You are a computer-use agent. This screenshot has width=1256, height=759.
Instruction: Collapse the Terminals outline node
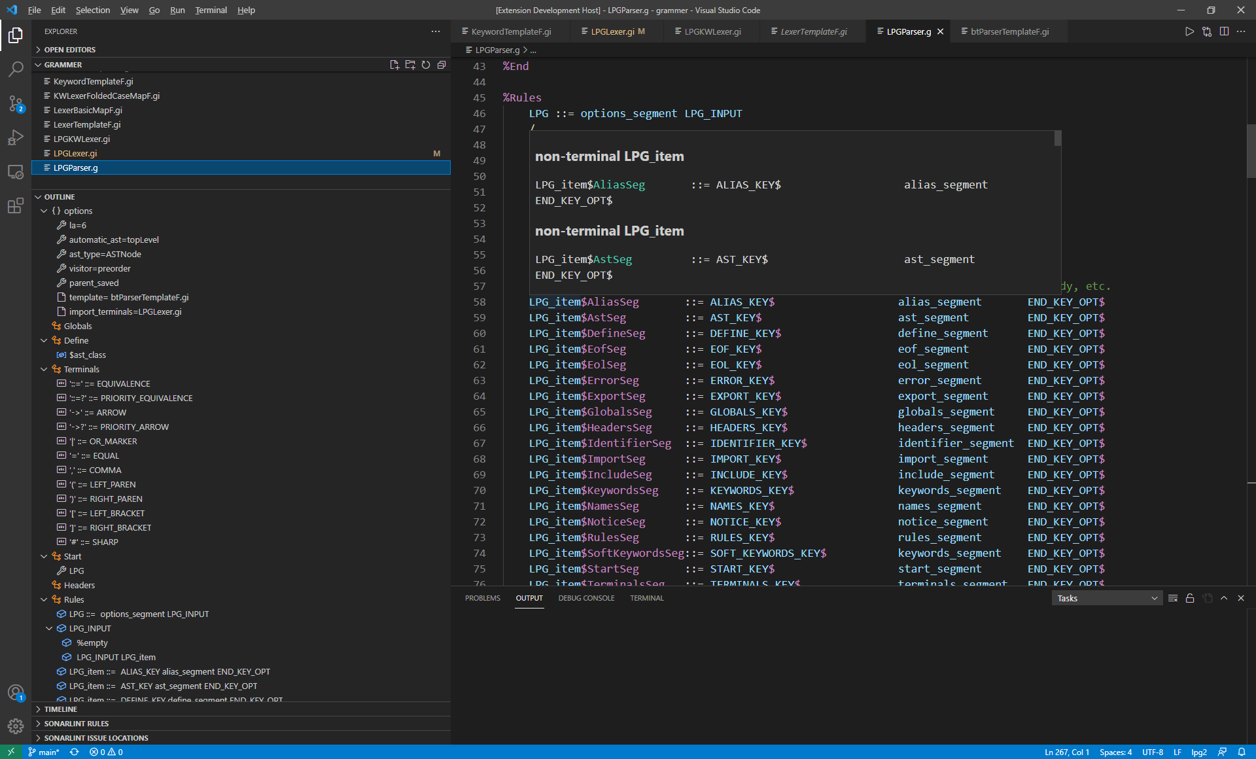(44, 369)
